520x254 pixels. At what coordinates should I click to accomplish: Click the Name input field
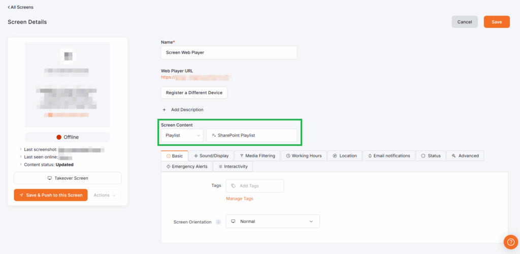(x=229, y=52)
